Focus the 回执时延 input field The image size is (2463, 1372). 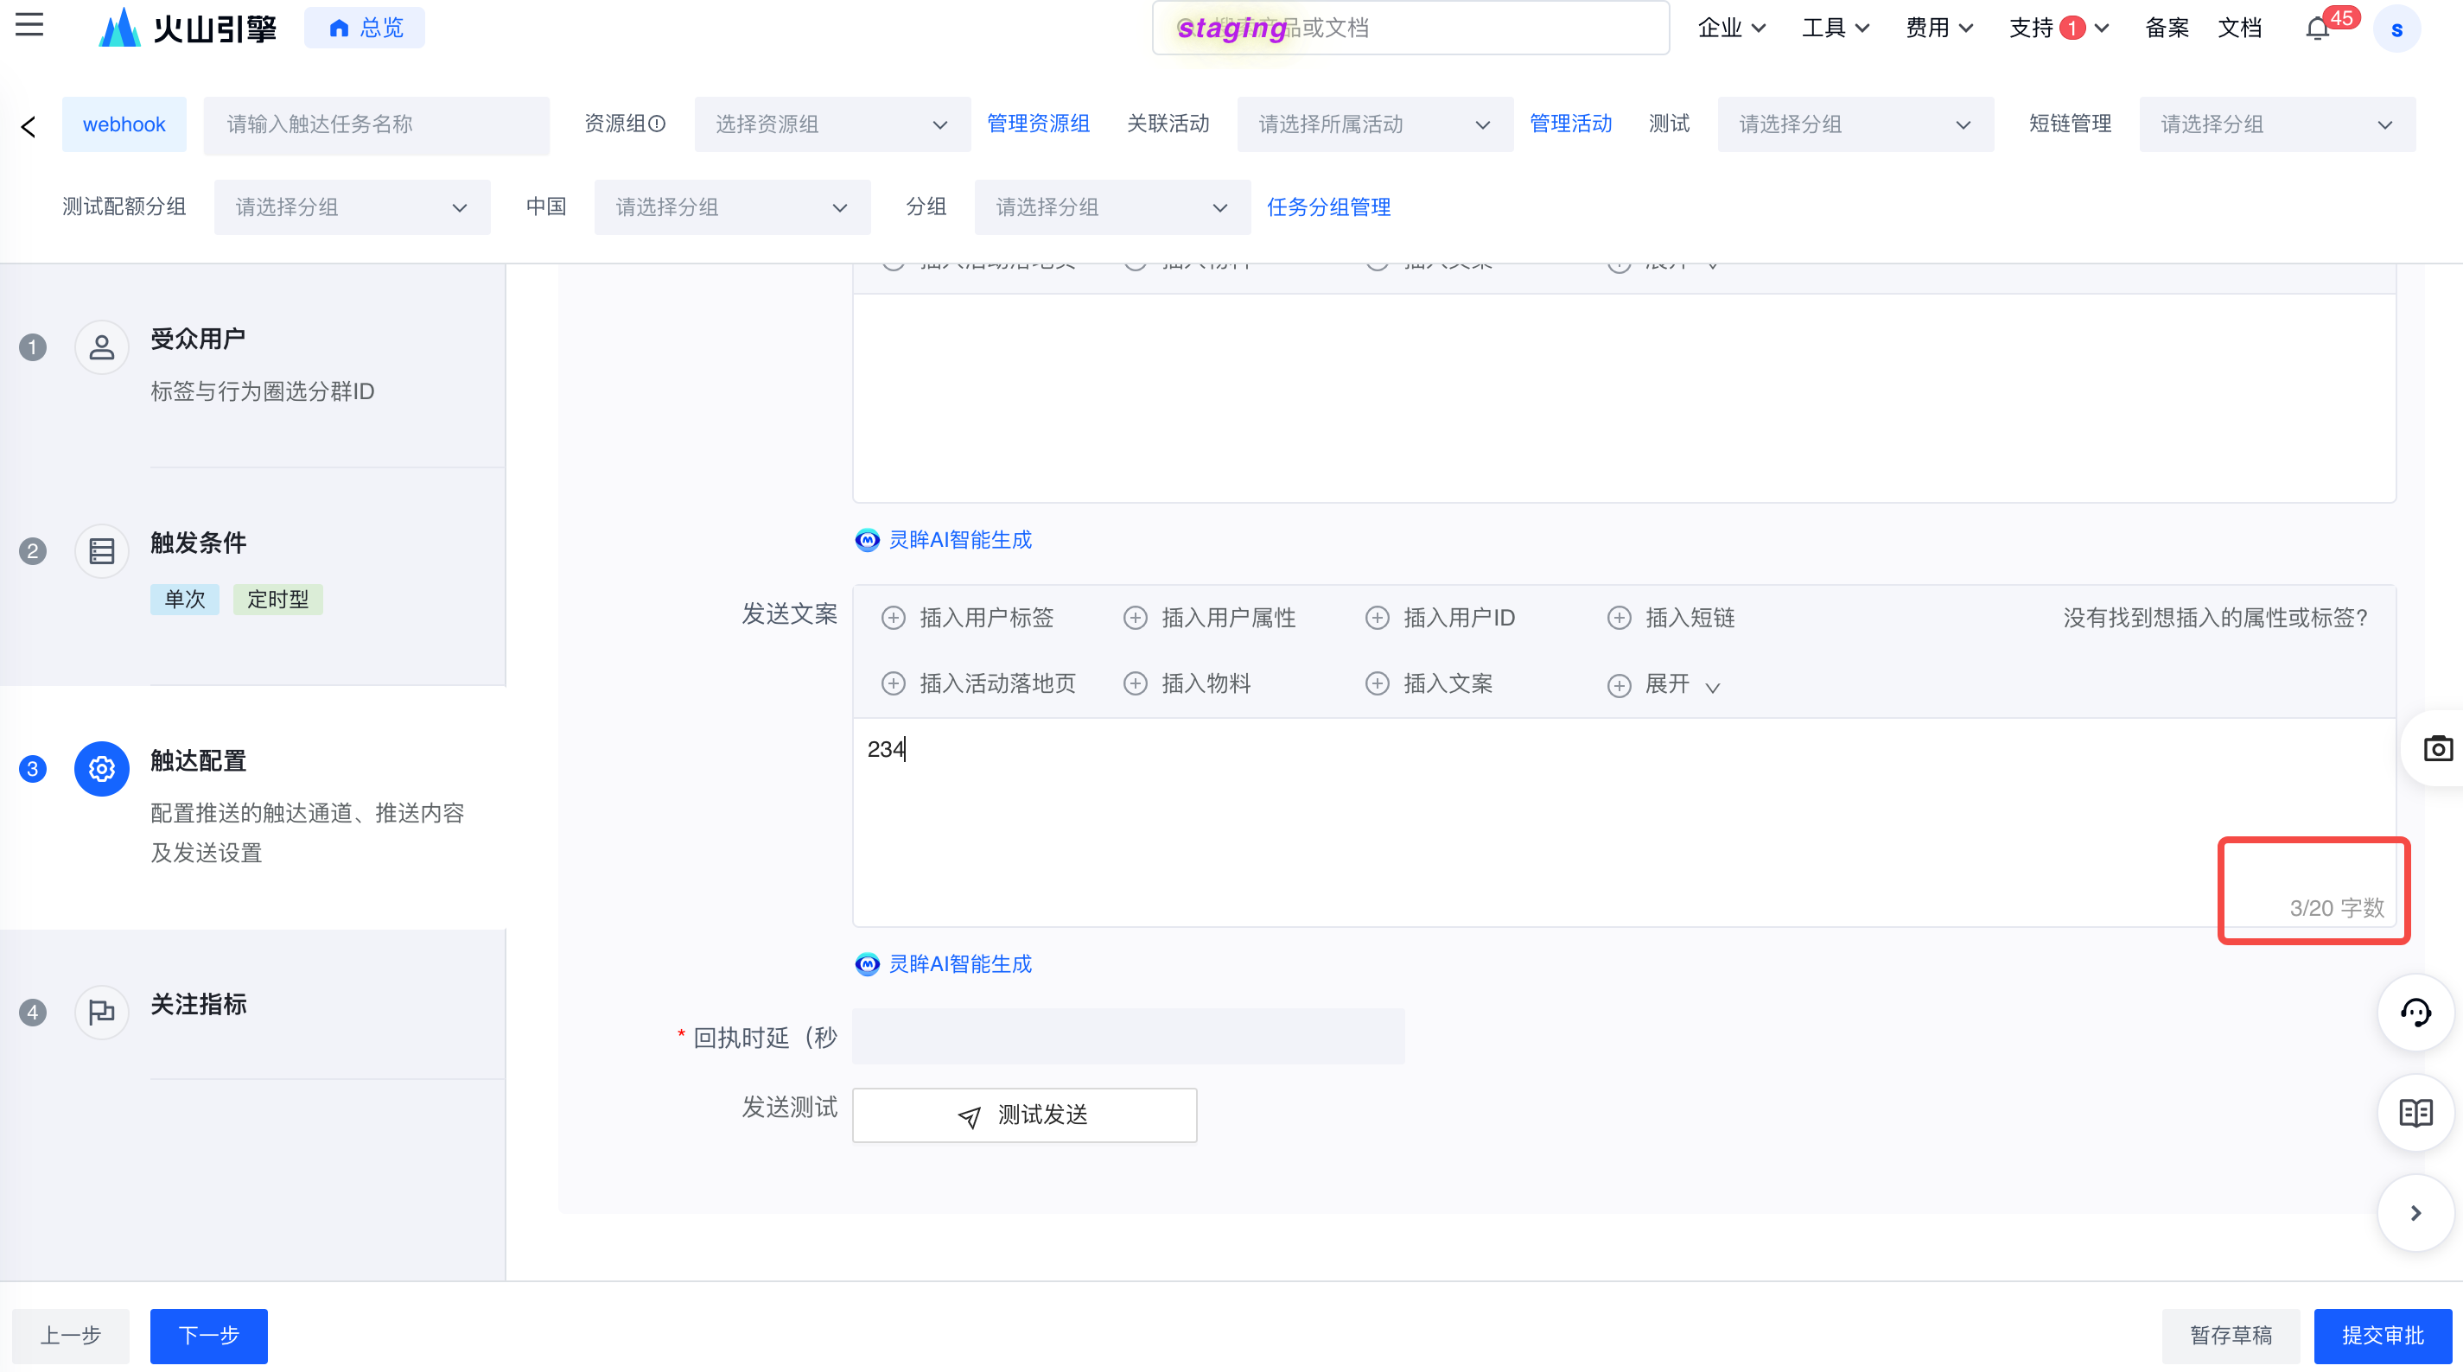coord(1129,1038)
